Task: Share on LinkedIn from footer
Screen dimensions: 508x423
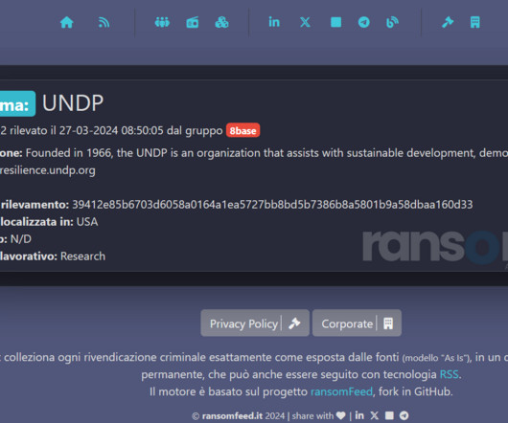Action: click(x=359, y=415)
